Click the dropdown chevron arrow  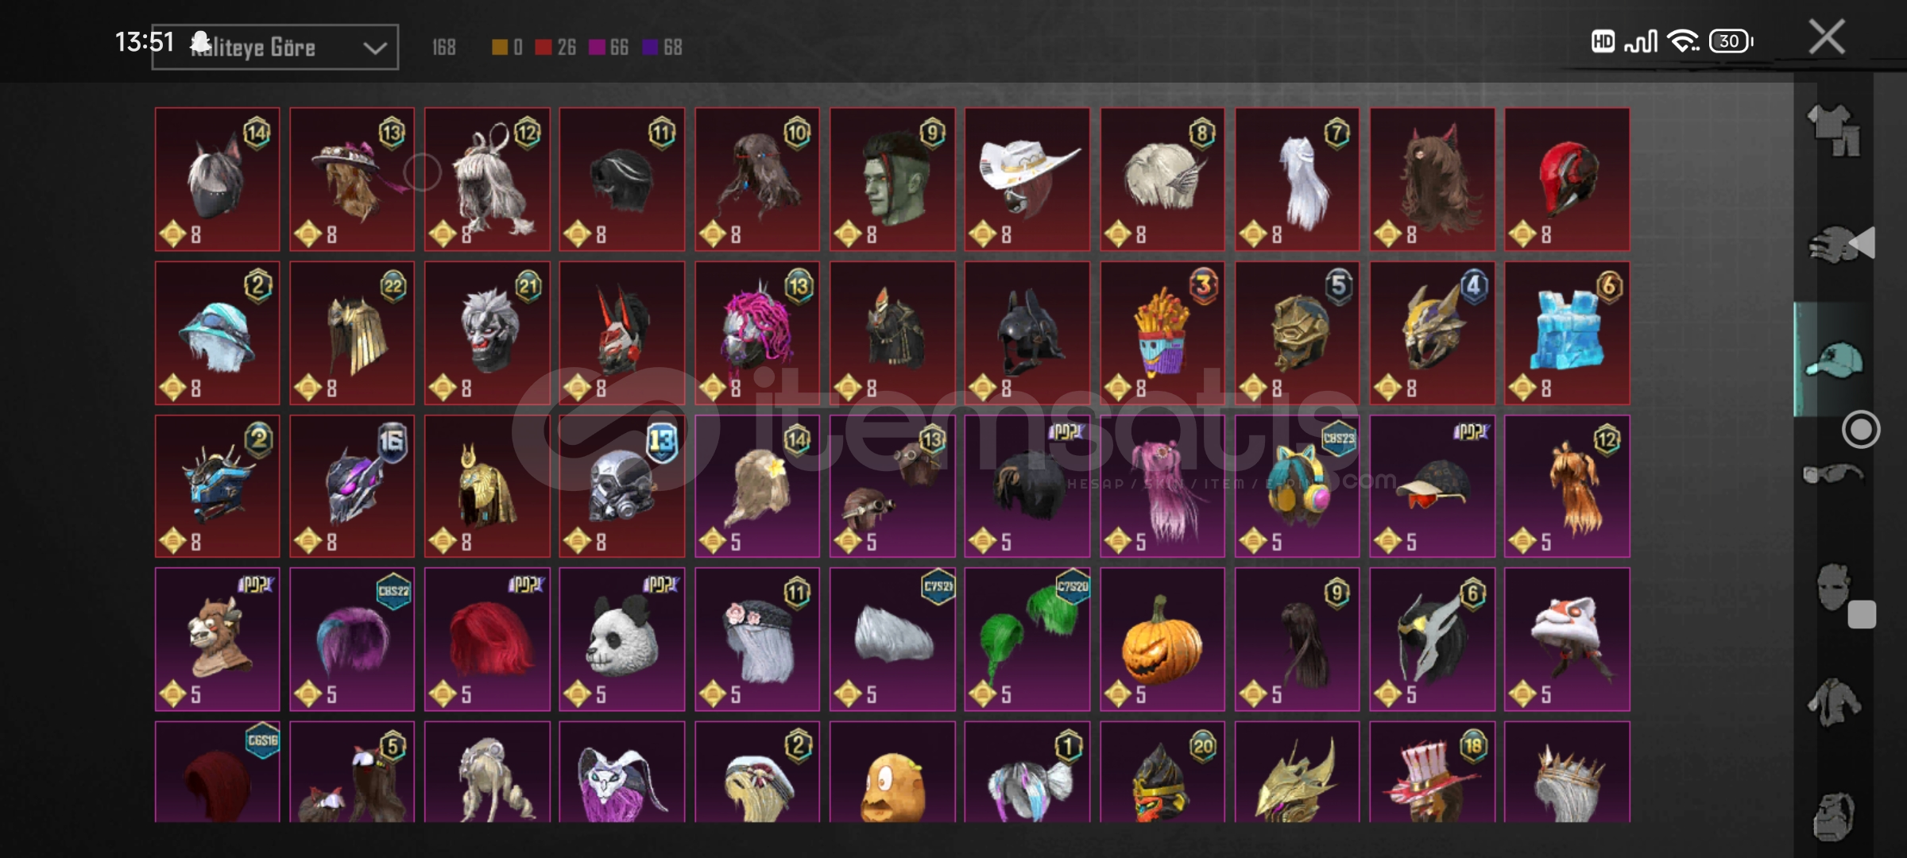(x=375, y=48)
